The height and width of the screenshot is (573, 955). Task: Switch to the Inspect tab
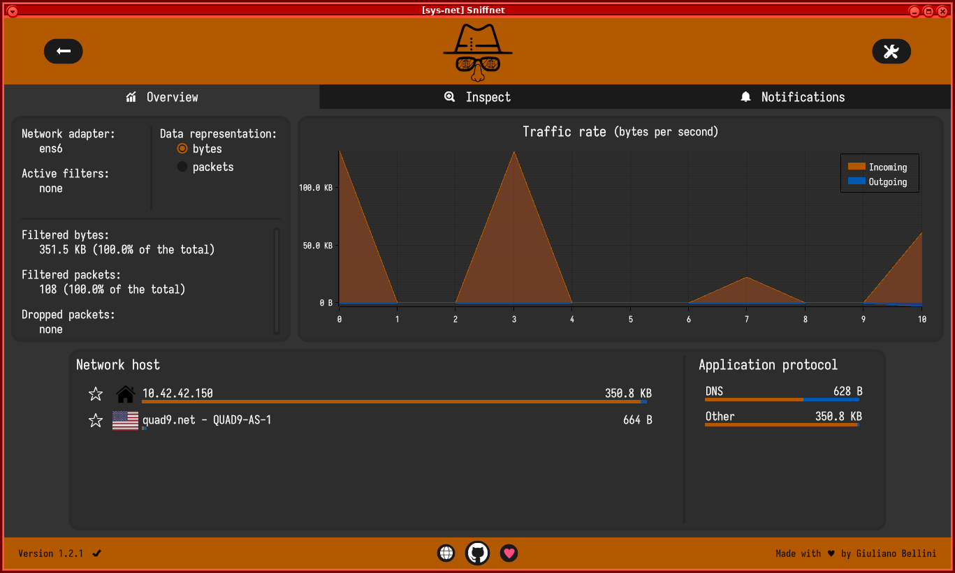click(478, 97)
